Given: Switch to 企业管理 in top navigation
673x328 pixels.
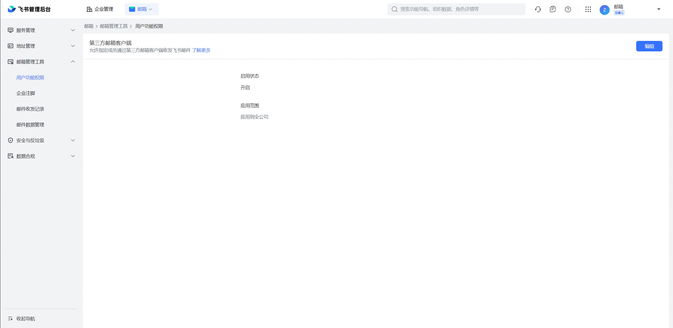Looking at the screenshot, I should [100, 9].
